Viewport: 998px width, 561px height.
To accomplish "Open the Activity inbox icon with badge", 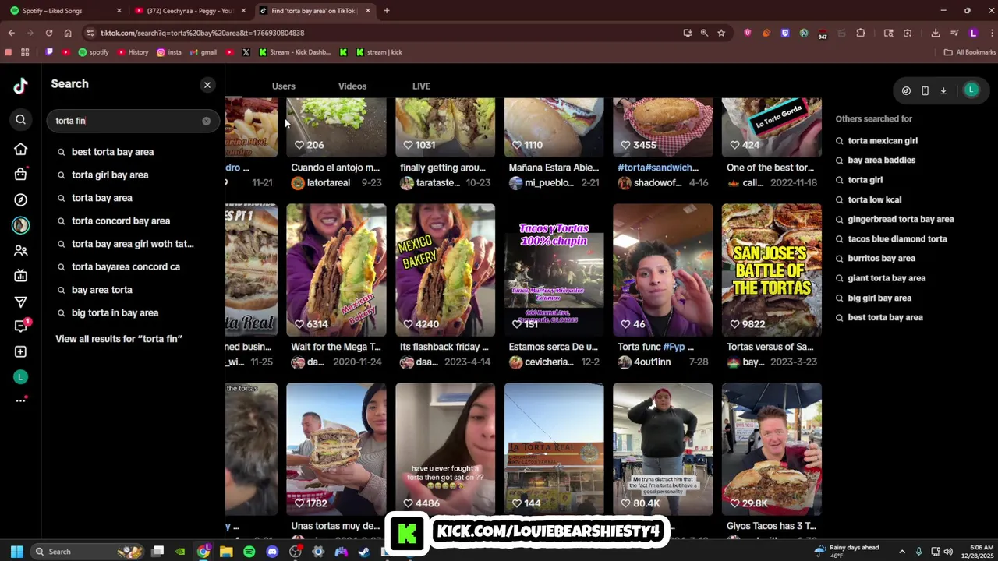I will point(20,326).
